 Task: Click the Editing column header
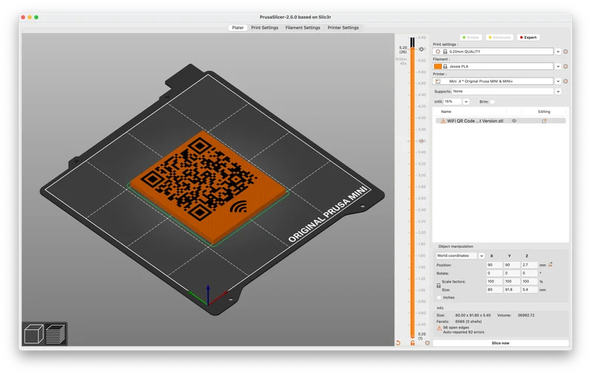(x=544, y=111)
